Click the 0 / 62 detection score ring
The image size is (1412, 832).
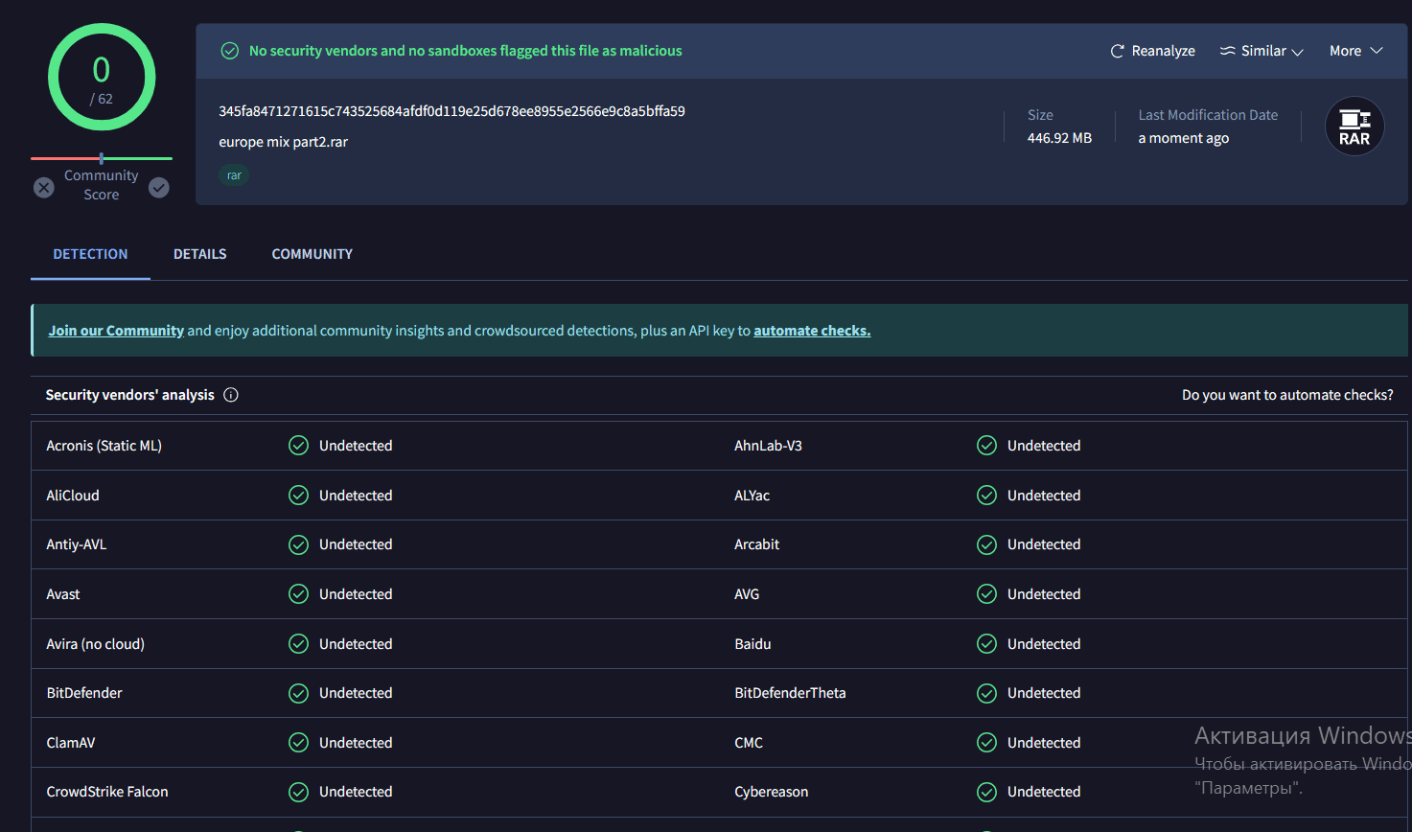[102, 77]
